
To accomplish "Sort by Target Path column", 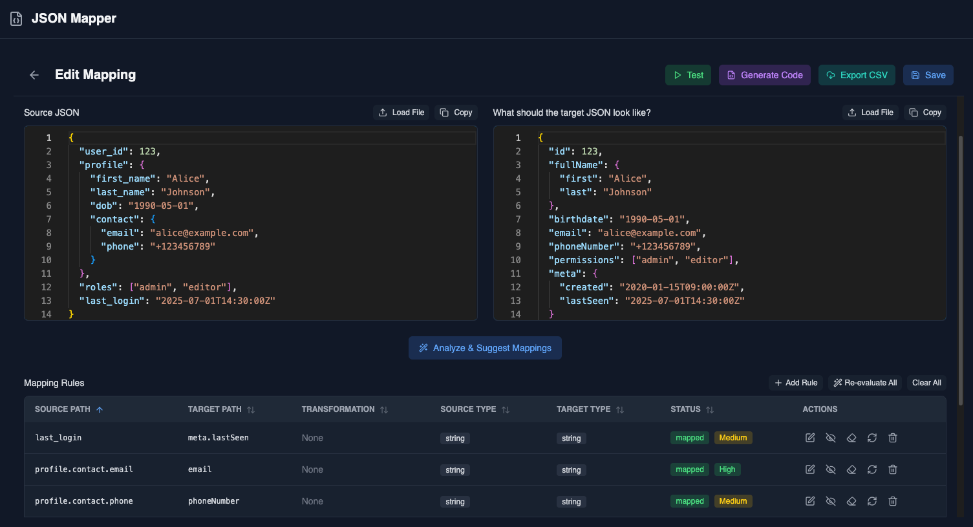I will tap(221, 409).
